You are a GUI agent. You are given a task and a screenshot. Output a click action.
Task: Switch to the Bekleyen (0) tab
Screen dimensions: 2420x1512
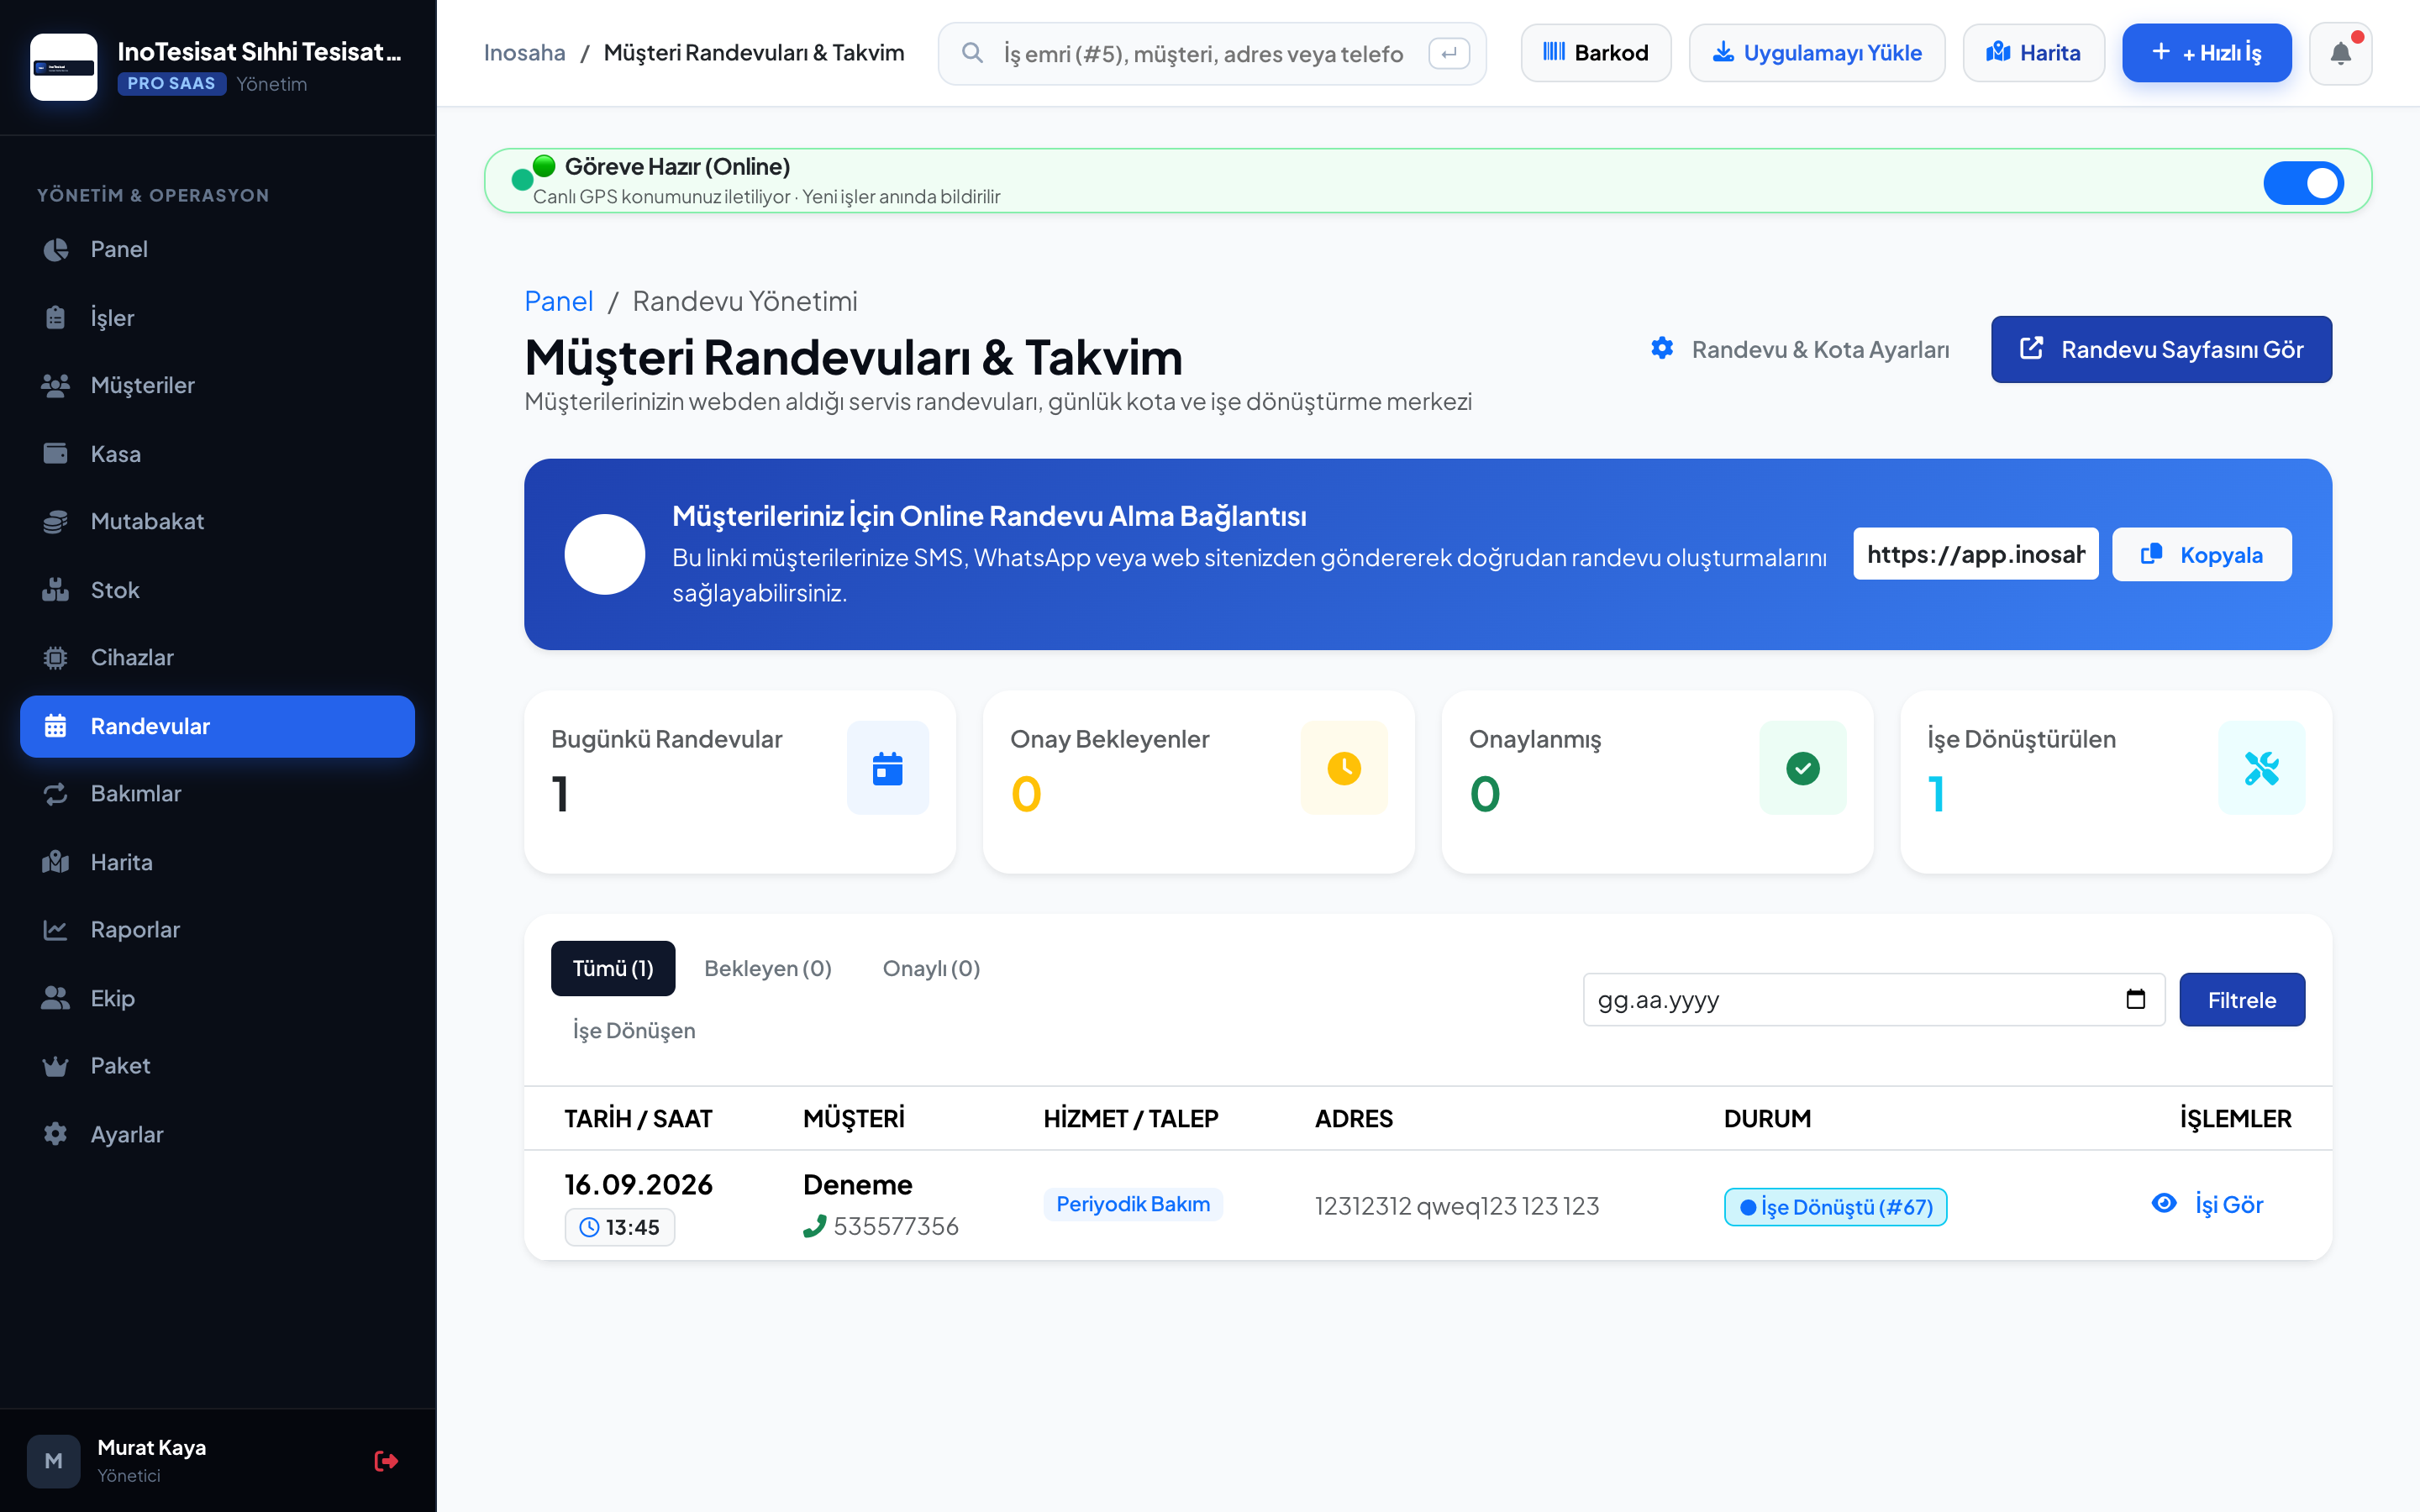click(767, 968)
